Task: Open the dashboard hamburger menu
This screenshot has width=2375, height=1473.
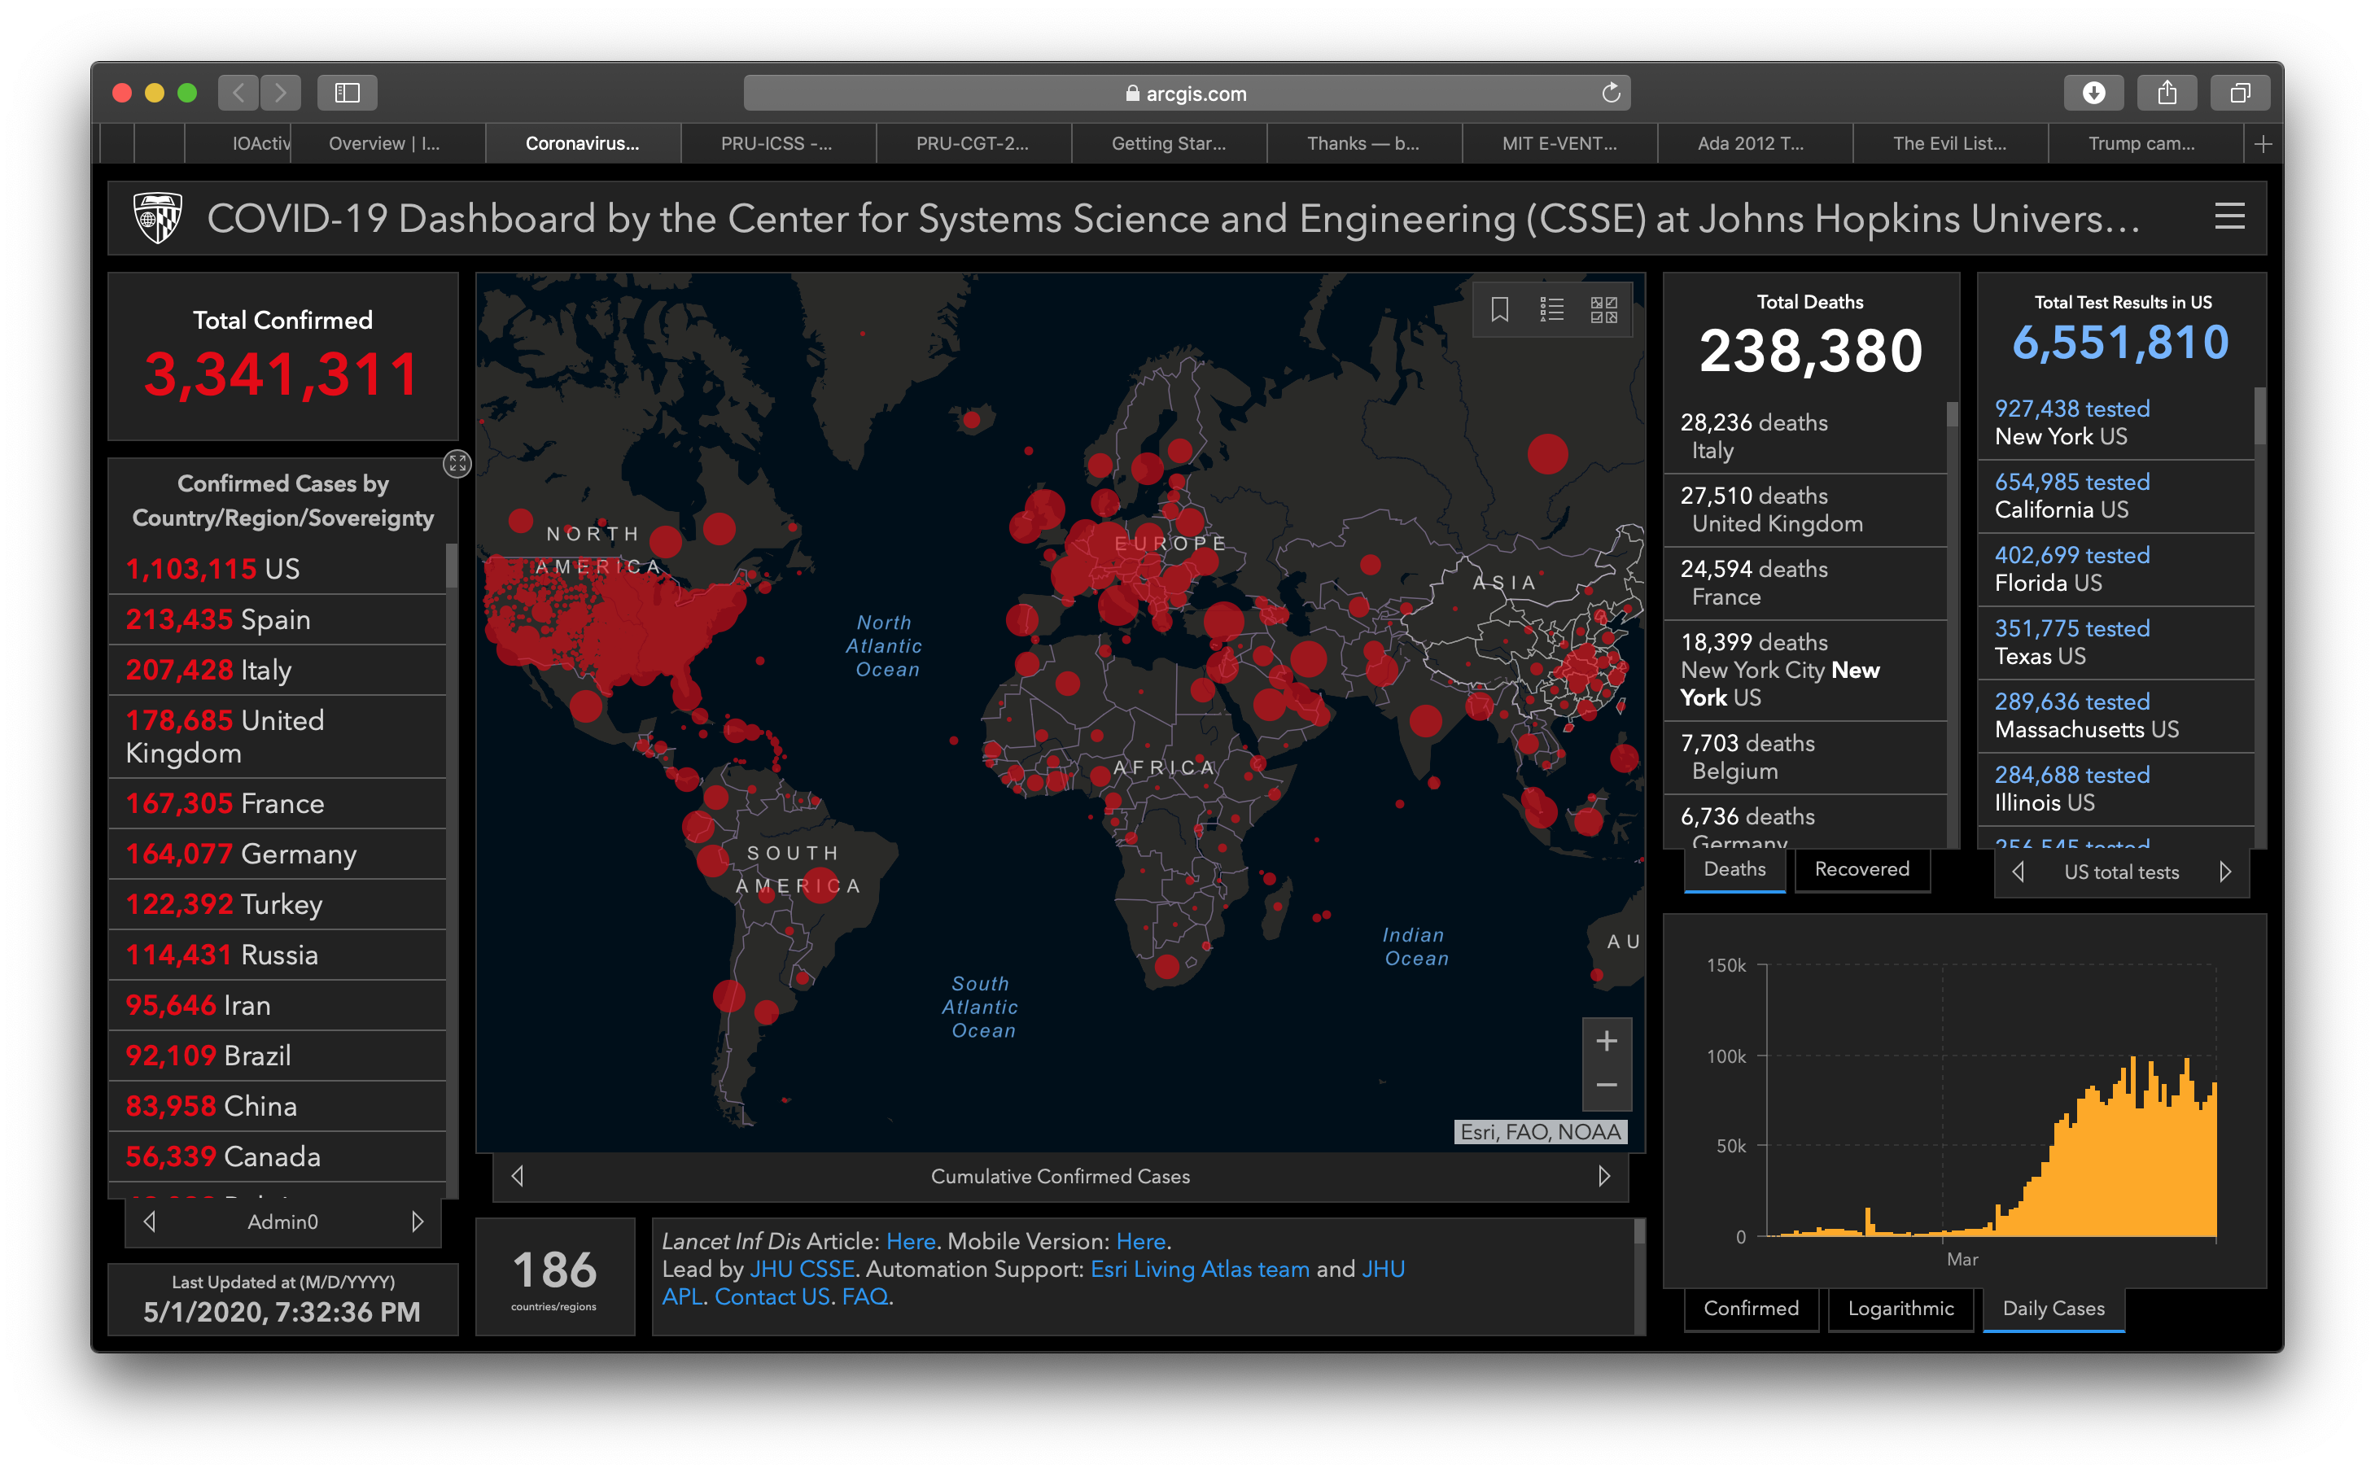Action: click(x=2228, y=216)
